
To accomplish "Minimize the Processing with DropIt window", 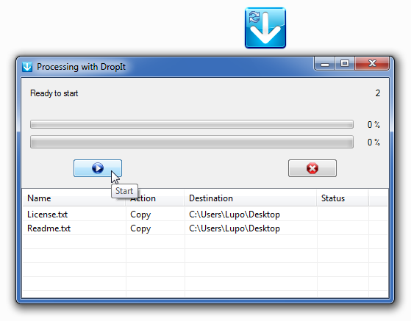I will click(x=324, y=64).
